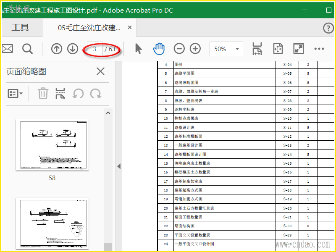Click the thumbnail panel scroll up arrow
This screenshot has width=336, height=252.
(x=108, y=113)
